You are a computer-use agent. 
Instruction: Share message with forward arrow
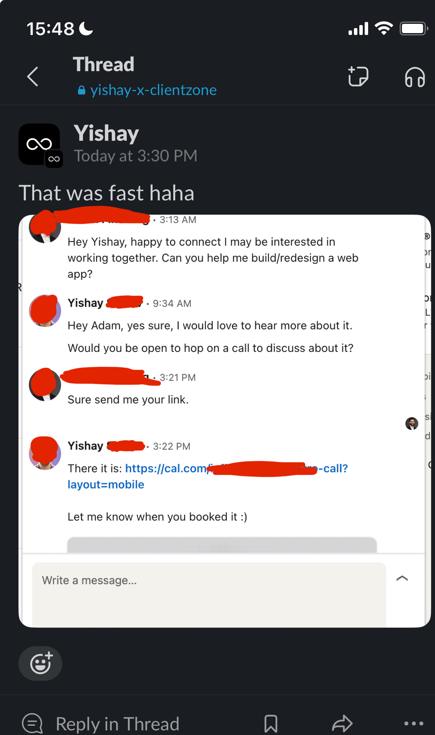pyautogui.click(x=342, y=723)
